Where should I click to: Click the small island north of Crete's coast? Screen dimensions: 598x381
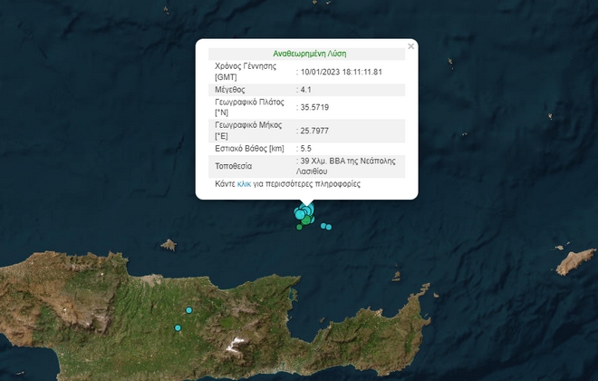168,244
